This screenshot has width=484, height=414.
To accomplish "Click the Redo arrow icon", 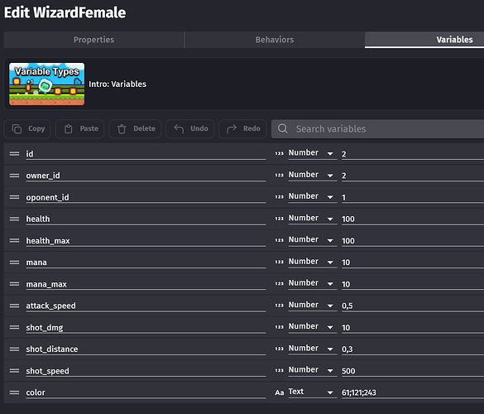I will (x=232, y=128).
